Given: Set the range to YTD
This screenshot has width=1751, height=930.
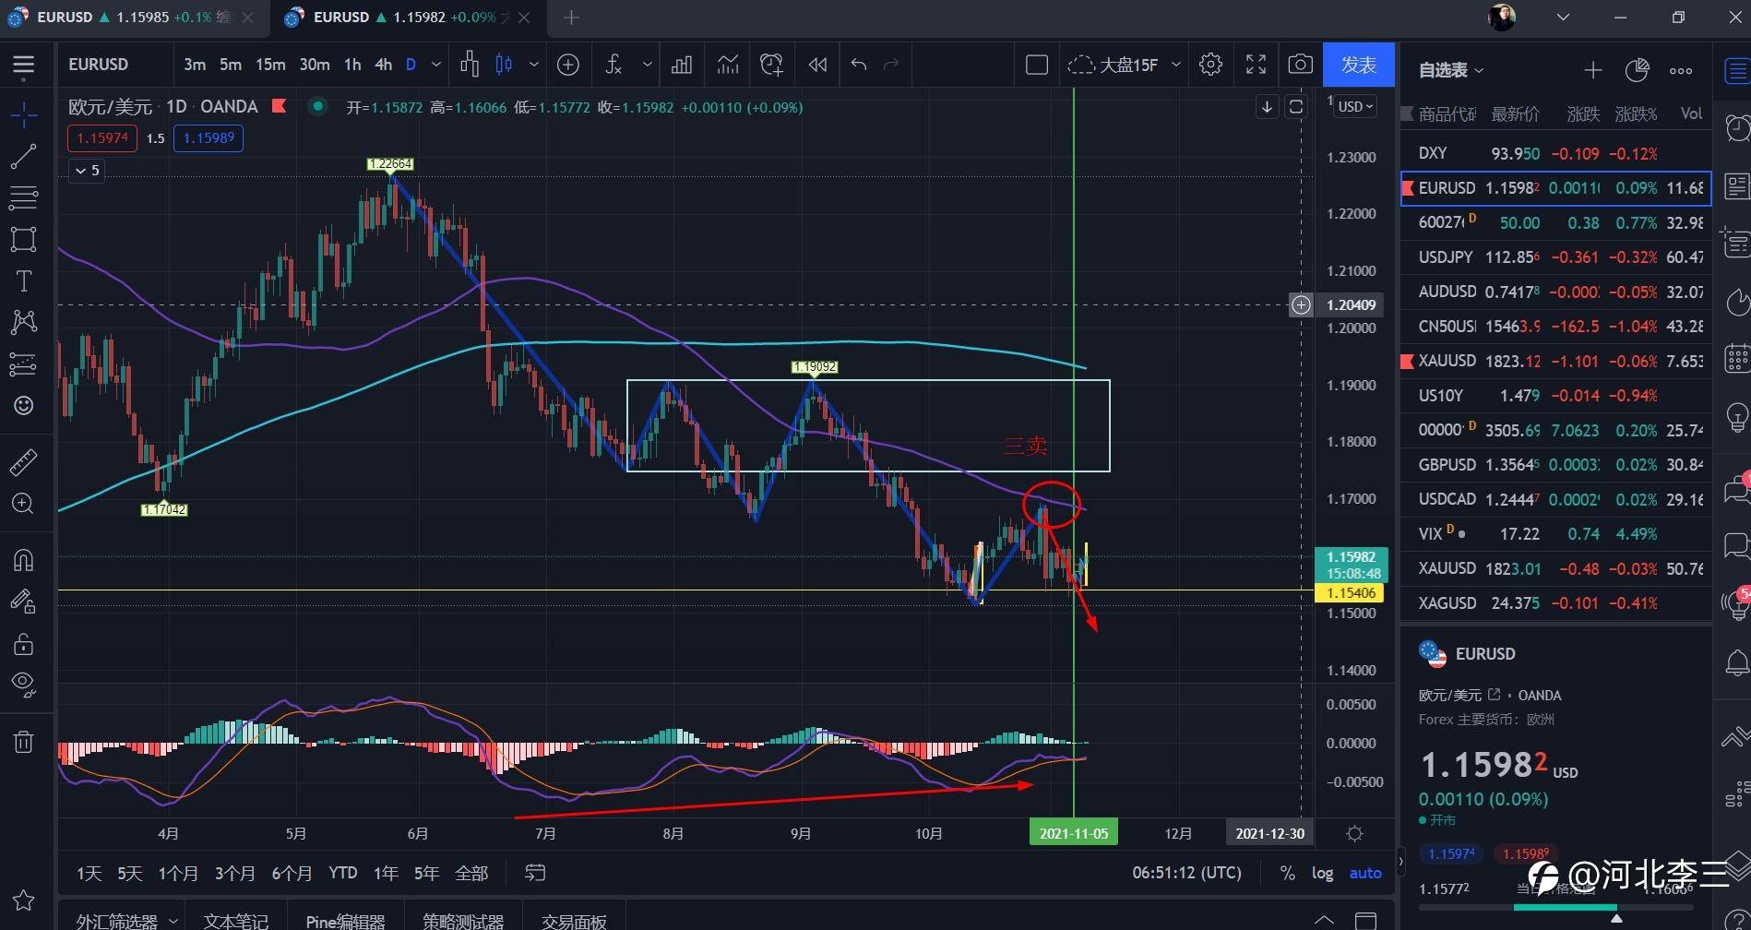Looking at the screenshot, I should point(343,873).
